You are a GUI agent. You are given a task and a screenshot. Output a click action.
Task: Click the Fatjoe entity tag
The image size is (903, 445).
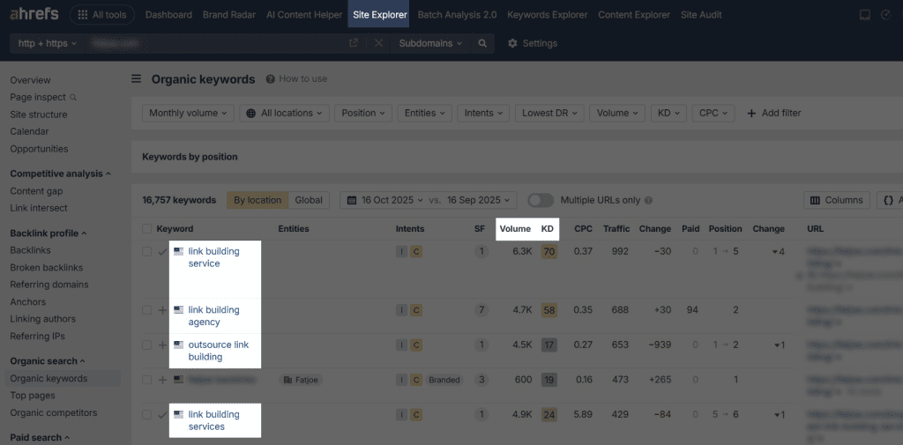coord(301,380)
